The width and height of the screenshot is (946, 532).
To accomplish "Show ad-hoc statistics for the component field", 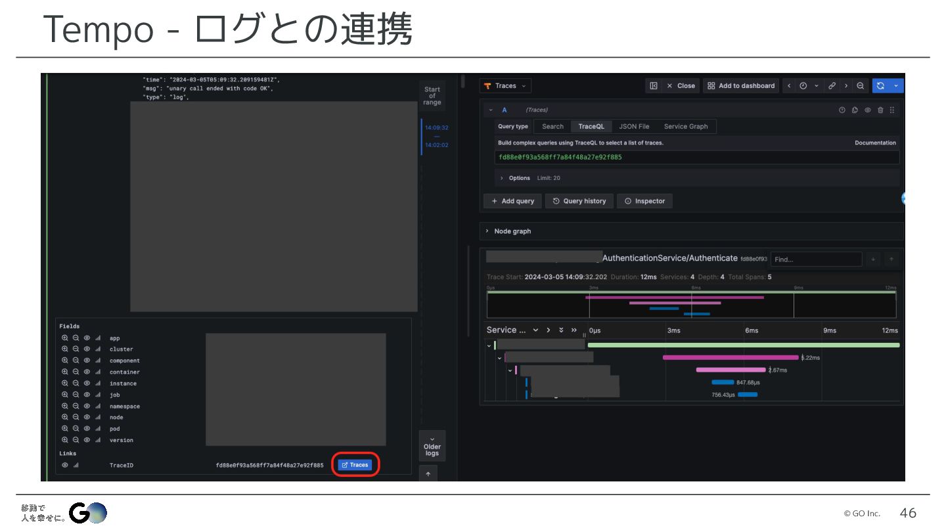I will coord(97,361).
